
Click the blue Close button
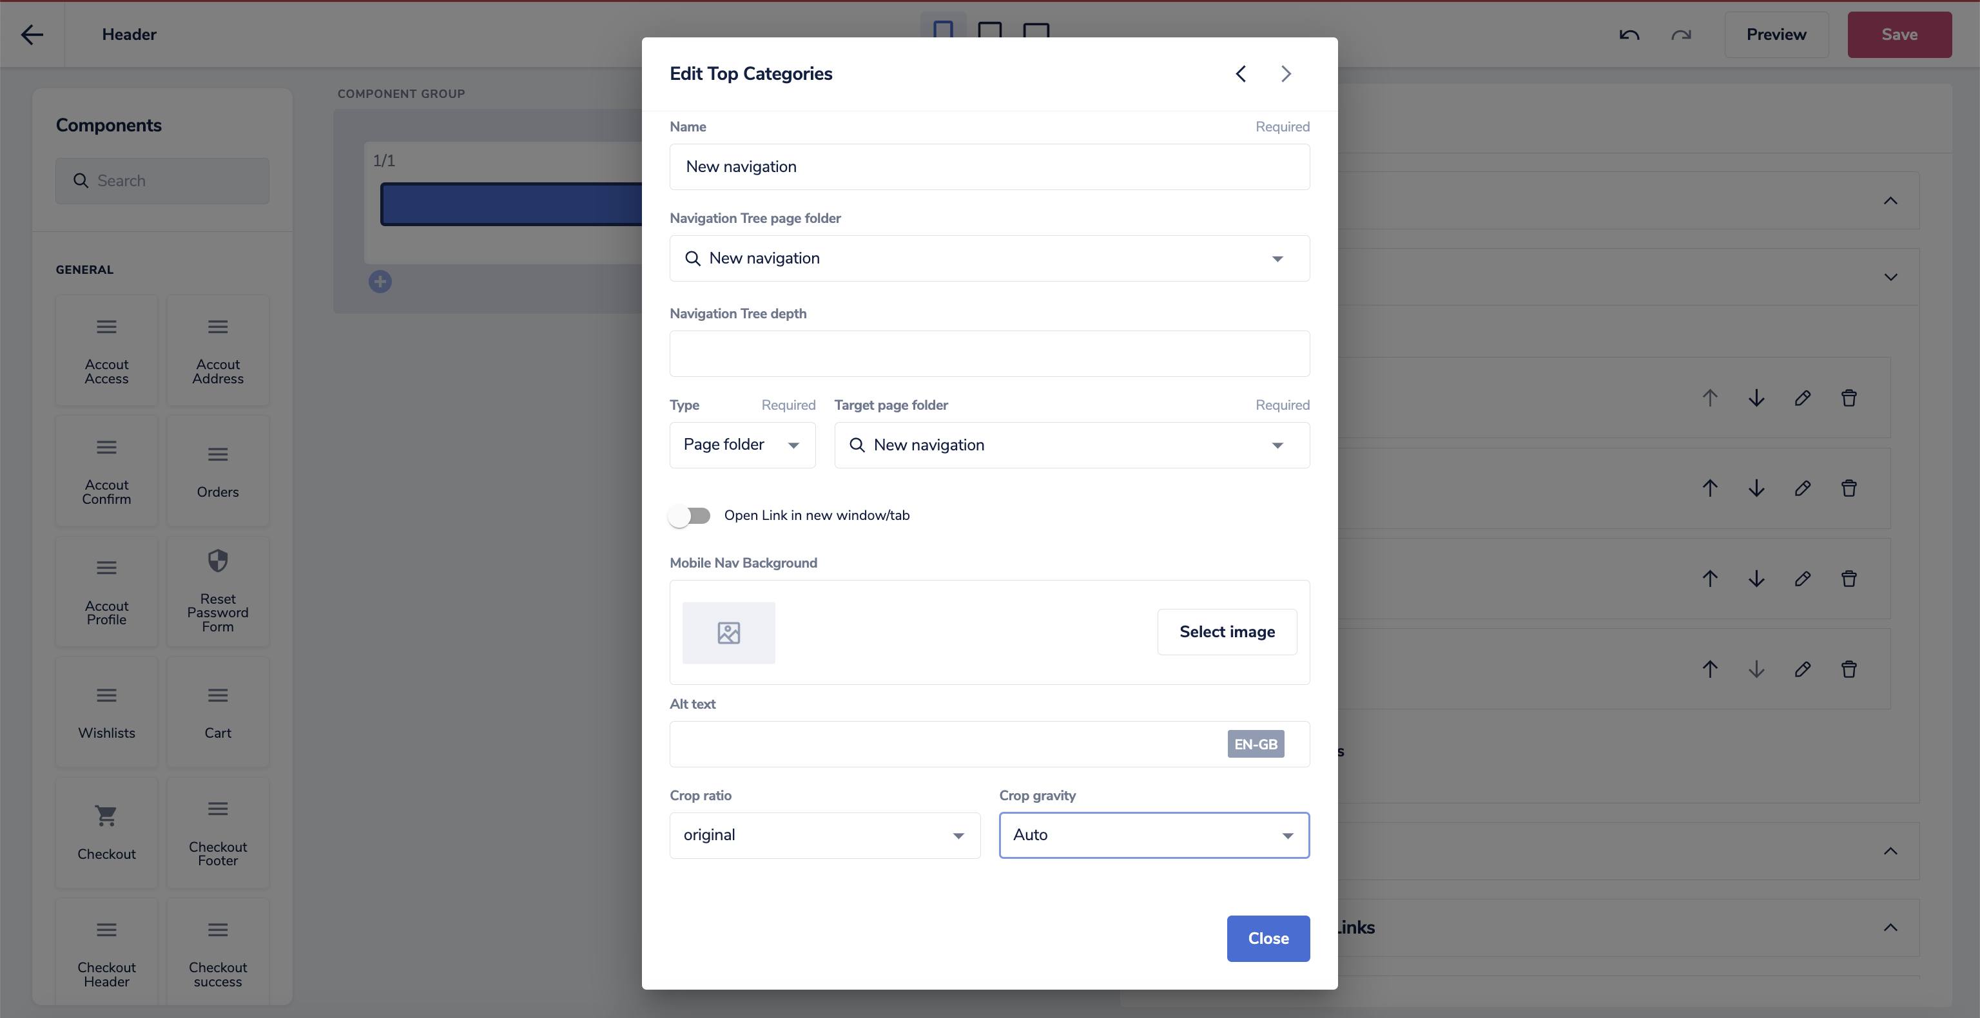(1268, 938)
